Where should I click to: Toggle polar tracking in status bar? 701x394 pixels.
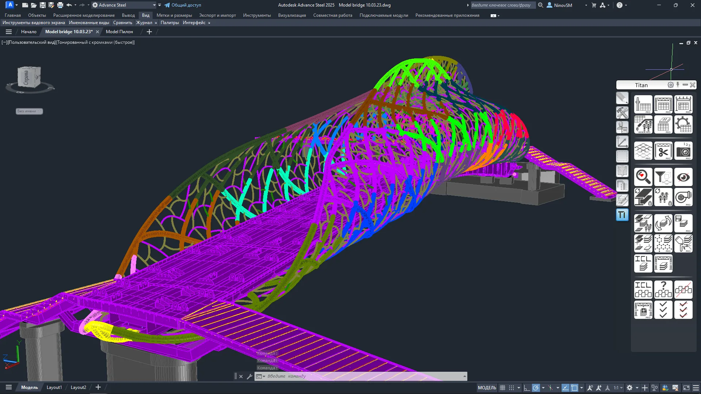coord(536,388)
